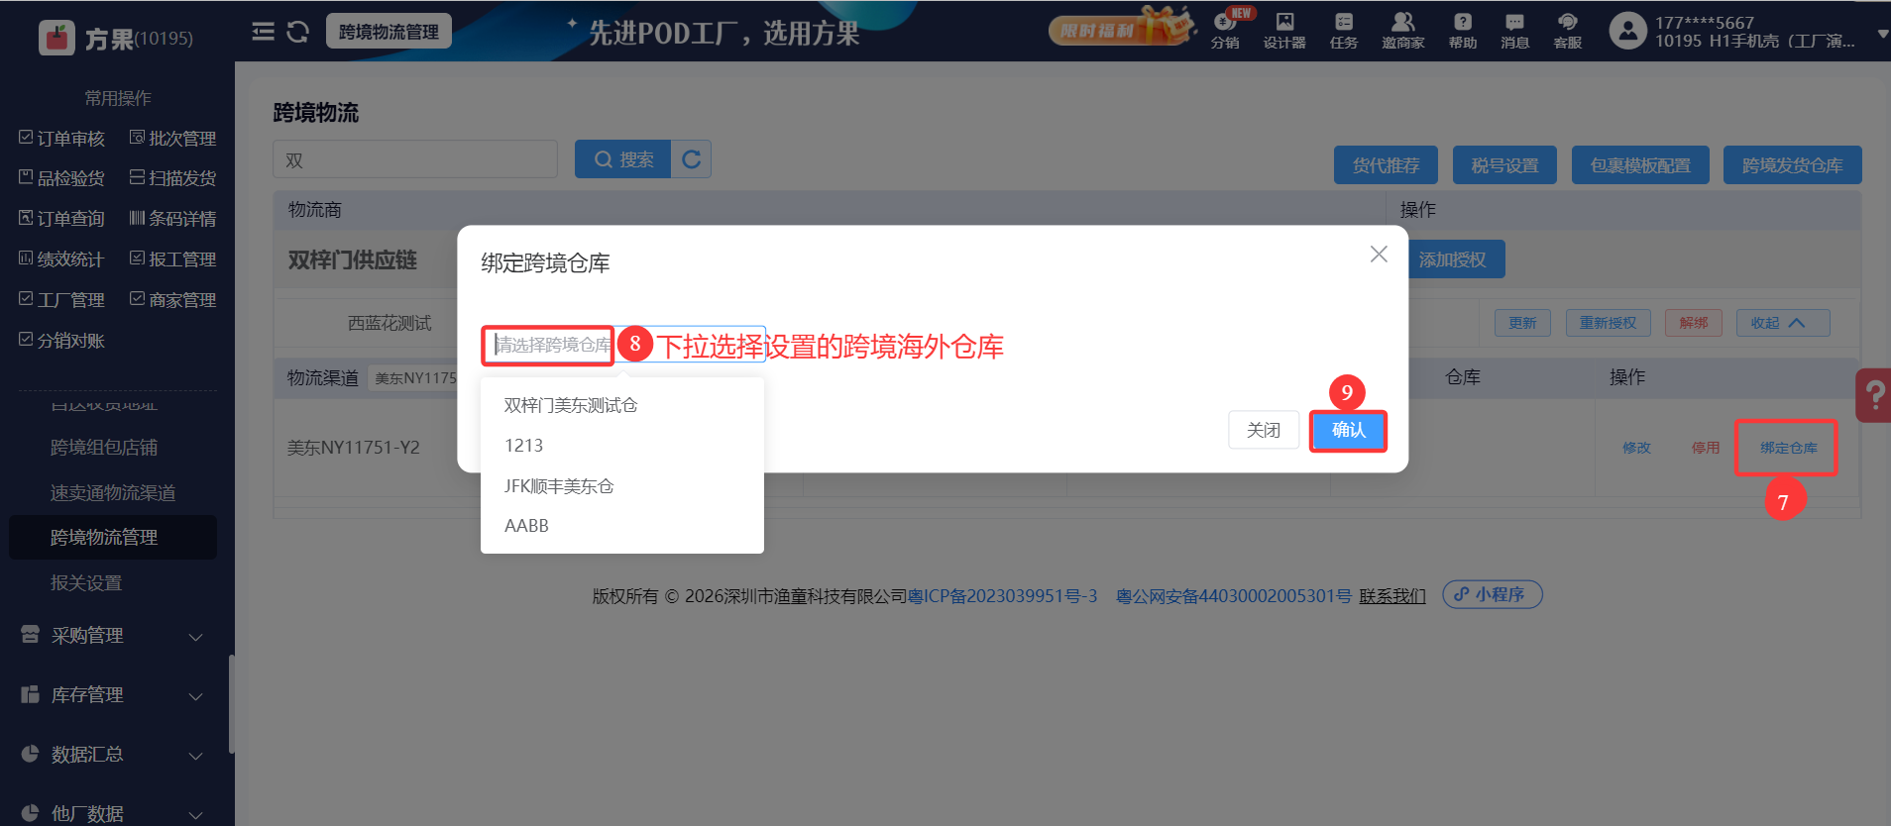Click 停用 for 美东NY11751-Y2
Image resolution: width=1891 pixels, height=826 pixels.
point(1706,448)
